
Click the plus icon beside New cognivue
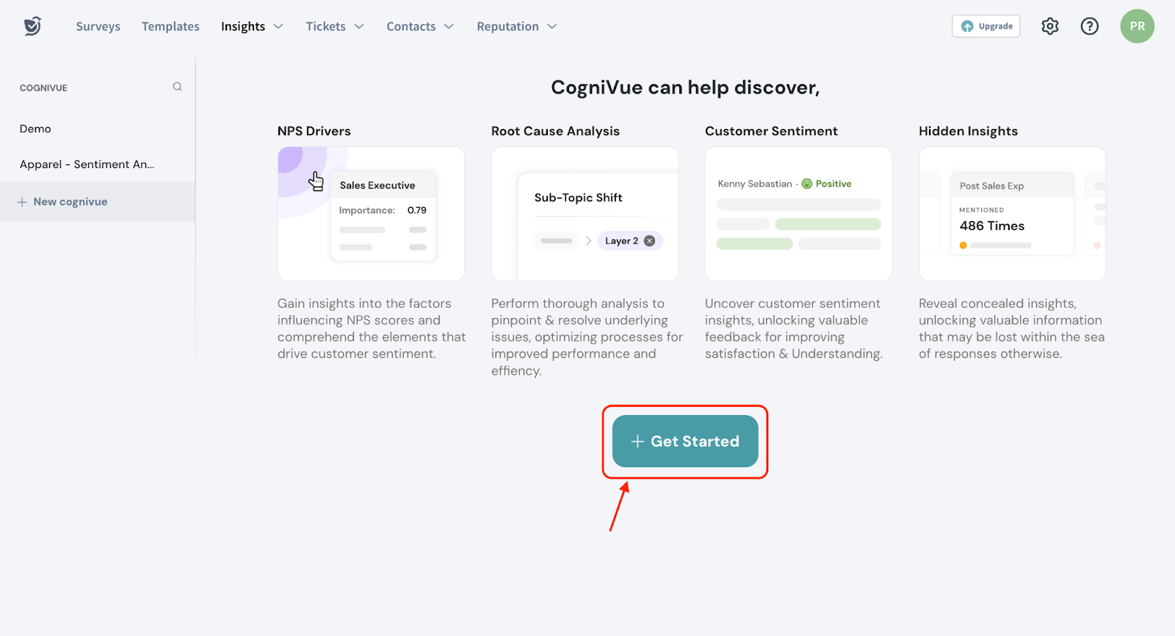point(22,202)
